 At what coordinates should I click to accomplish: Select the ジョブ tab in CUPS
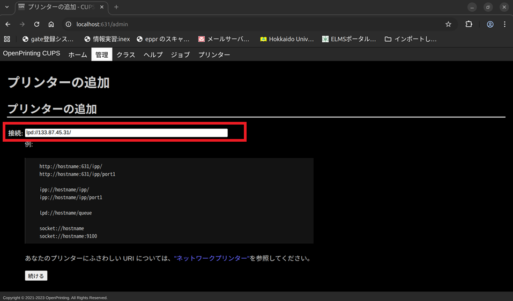[x=180, y=55]
